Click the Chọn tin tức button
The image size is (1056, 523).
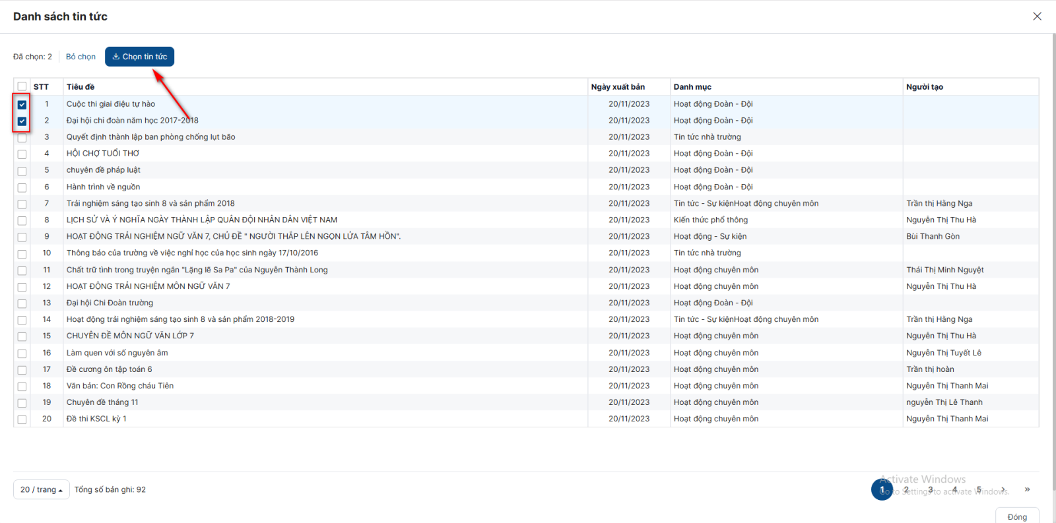(x=139, y=57)
